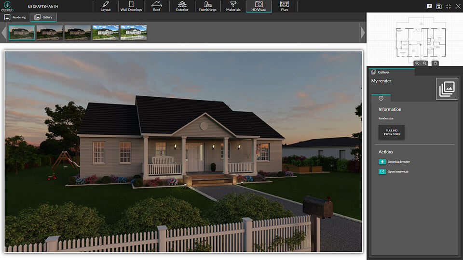
Task: Open the Wall Openings door tool
Action: (131, 6)
